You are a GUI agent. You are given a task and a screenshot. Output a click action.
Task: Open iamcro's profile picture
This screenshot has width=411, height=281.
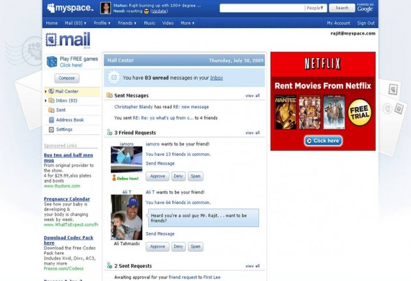127,160
